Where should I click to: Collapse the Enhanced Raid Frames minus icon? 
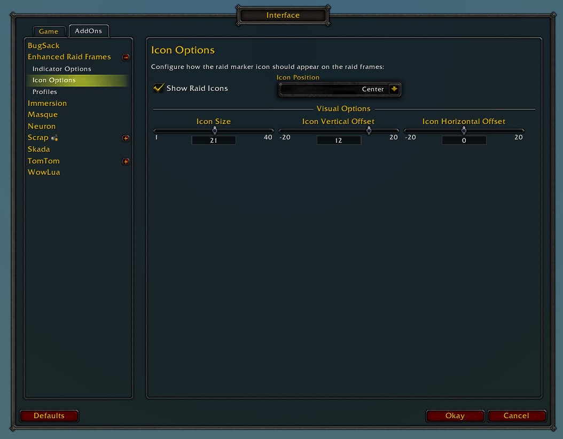126,57
